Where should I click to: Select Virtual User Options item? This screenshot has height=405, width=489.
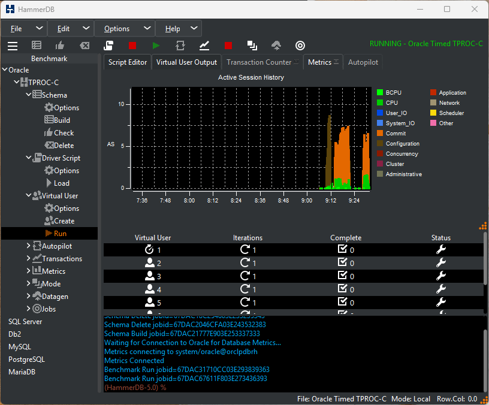click(62, 208)
